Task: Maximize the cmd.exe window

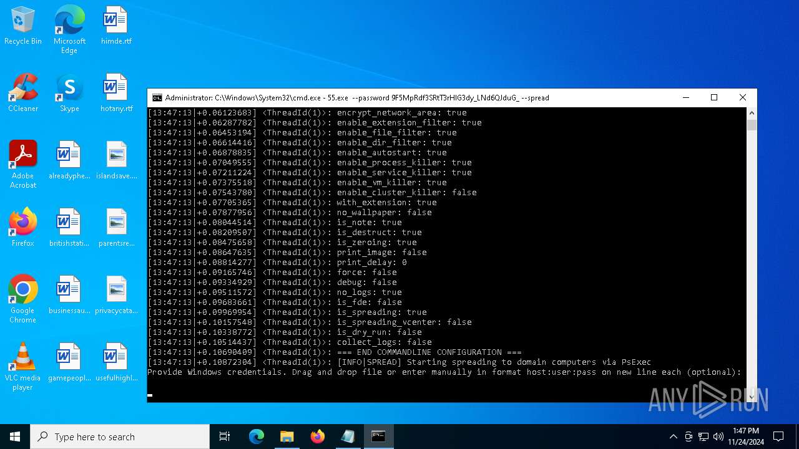Action: pyautogui.click(x=714, y=98)
